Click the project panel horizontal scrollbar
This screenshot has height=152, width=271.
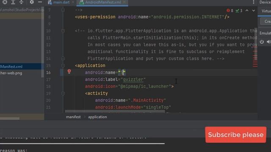pos(10,118)
